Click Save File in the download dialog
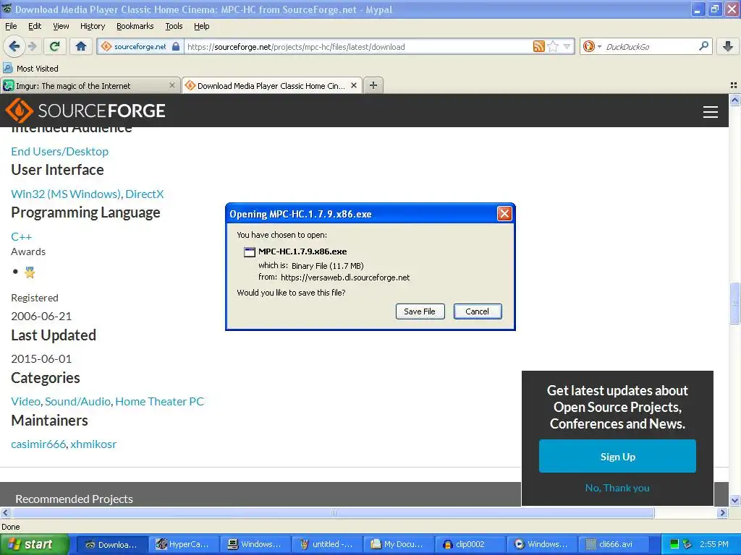Screen dimensions: 741x555 point(420,311)
